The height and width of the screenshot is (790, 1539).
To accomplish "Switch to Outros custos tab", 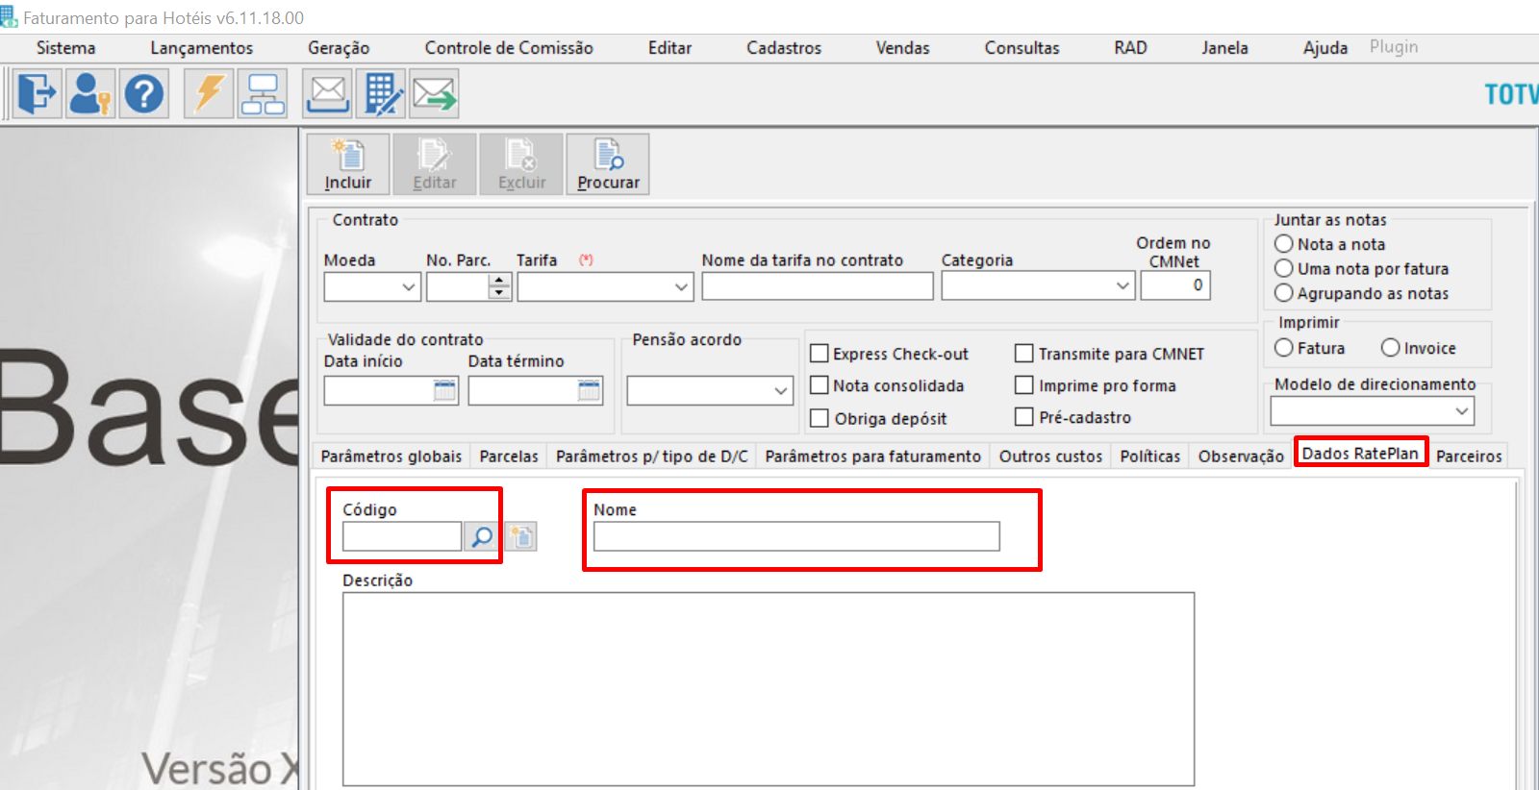I will 1050,457.
